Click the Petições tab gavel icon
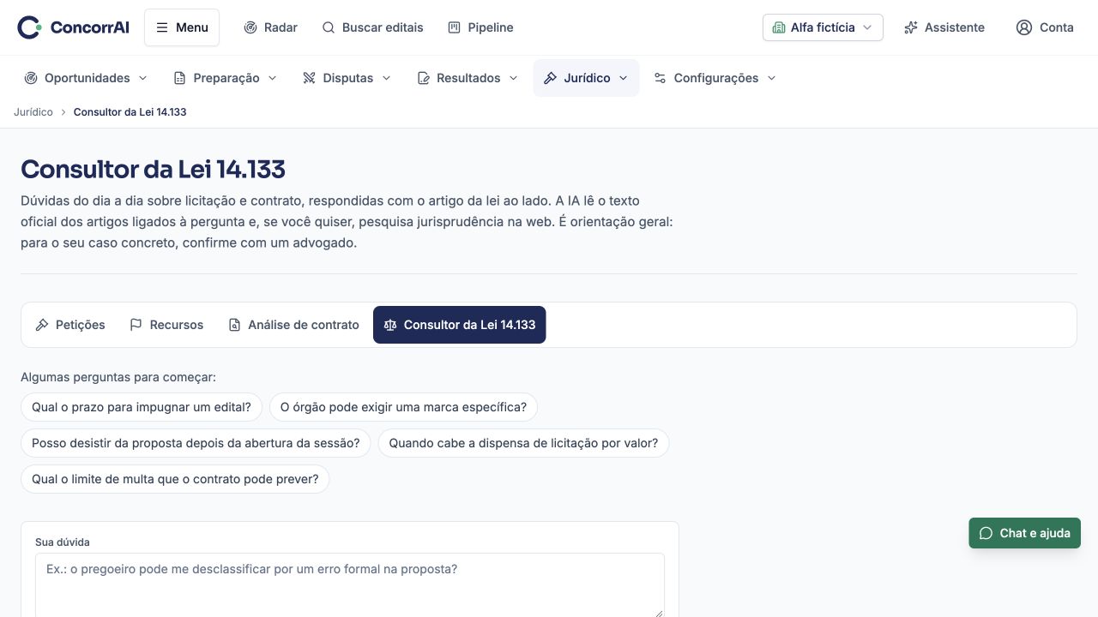The image size is (1098, 617). [x=42, y=325]
